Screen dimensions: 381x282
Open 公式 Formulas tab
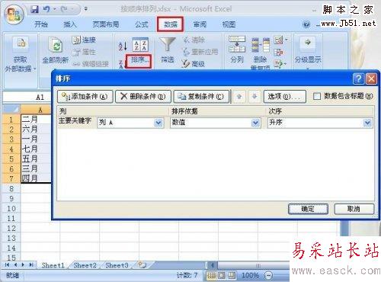142,24
